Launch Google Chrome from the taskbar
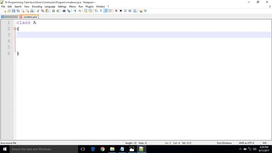Screen dimensions: 272x153 point(102,149)
